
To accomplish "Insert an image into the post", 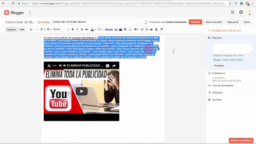I will point(116,30).
